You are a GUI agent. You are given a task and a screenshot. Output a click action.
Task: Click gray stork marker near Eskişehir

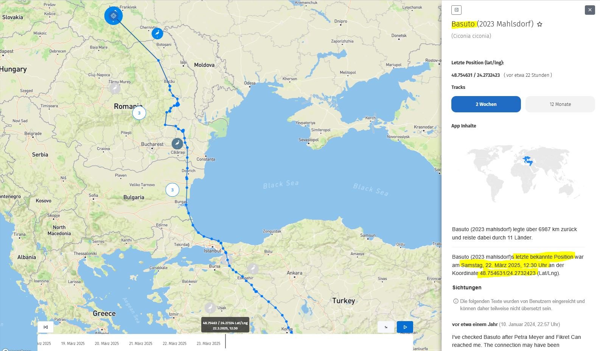click(x=253, y=269)
